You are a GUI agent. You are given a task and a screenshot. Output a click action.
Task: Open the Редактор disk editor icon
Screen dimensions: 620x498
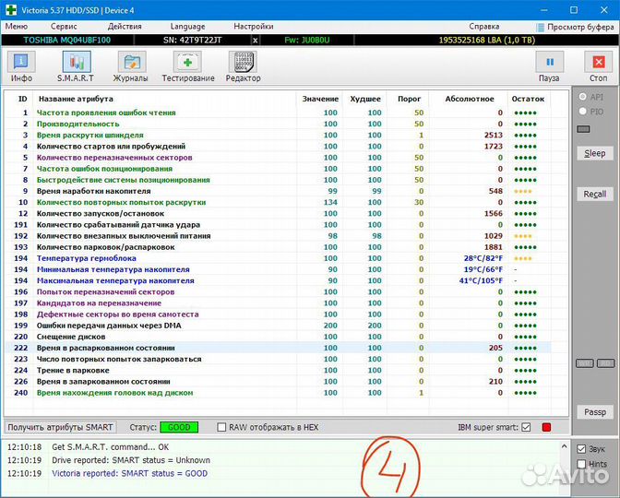[x=244, y=65]
